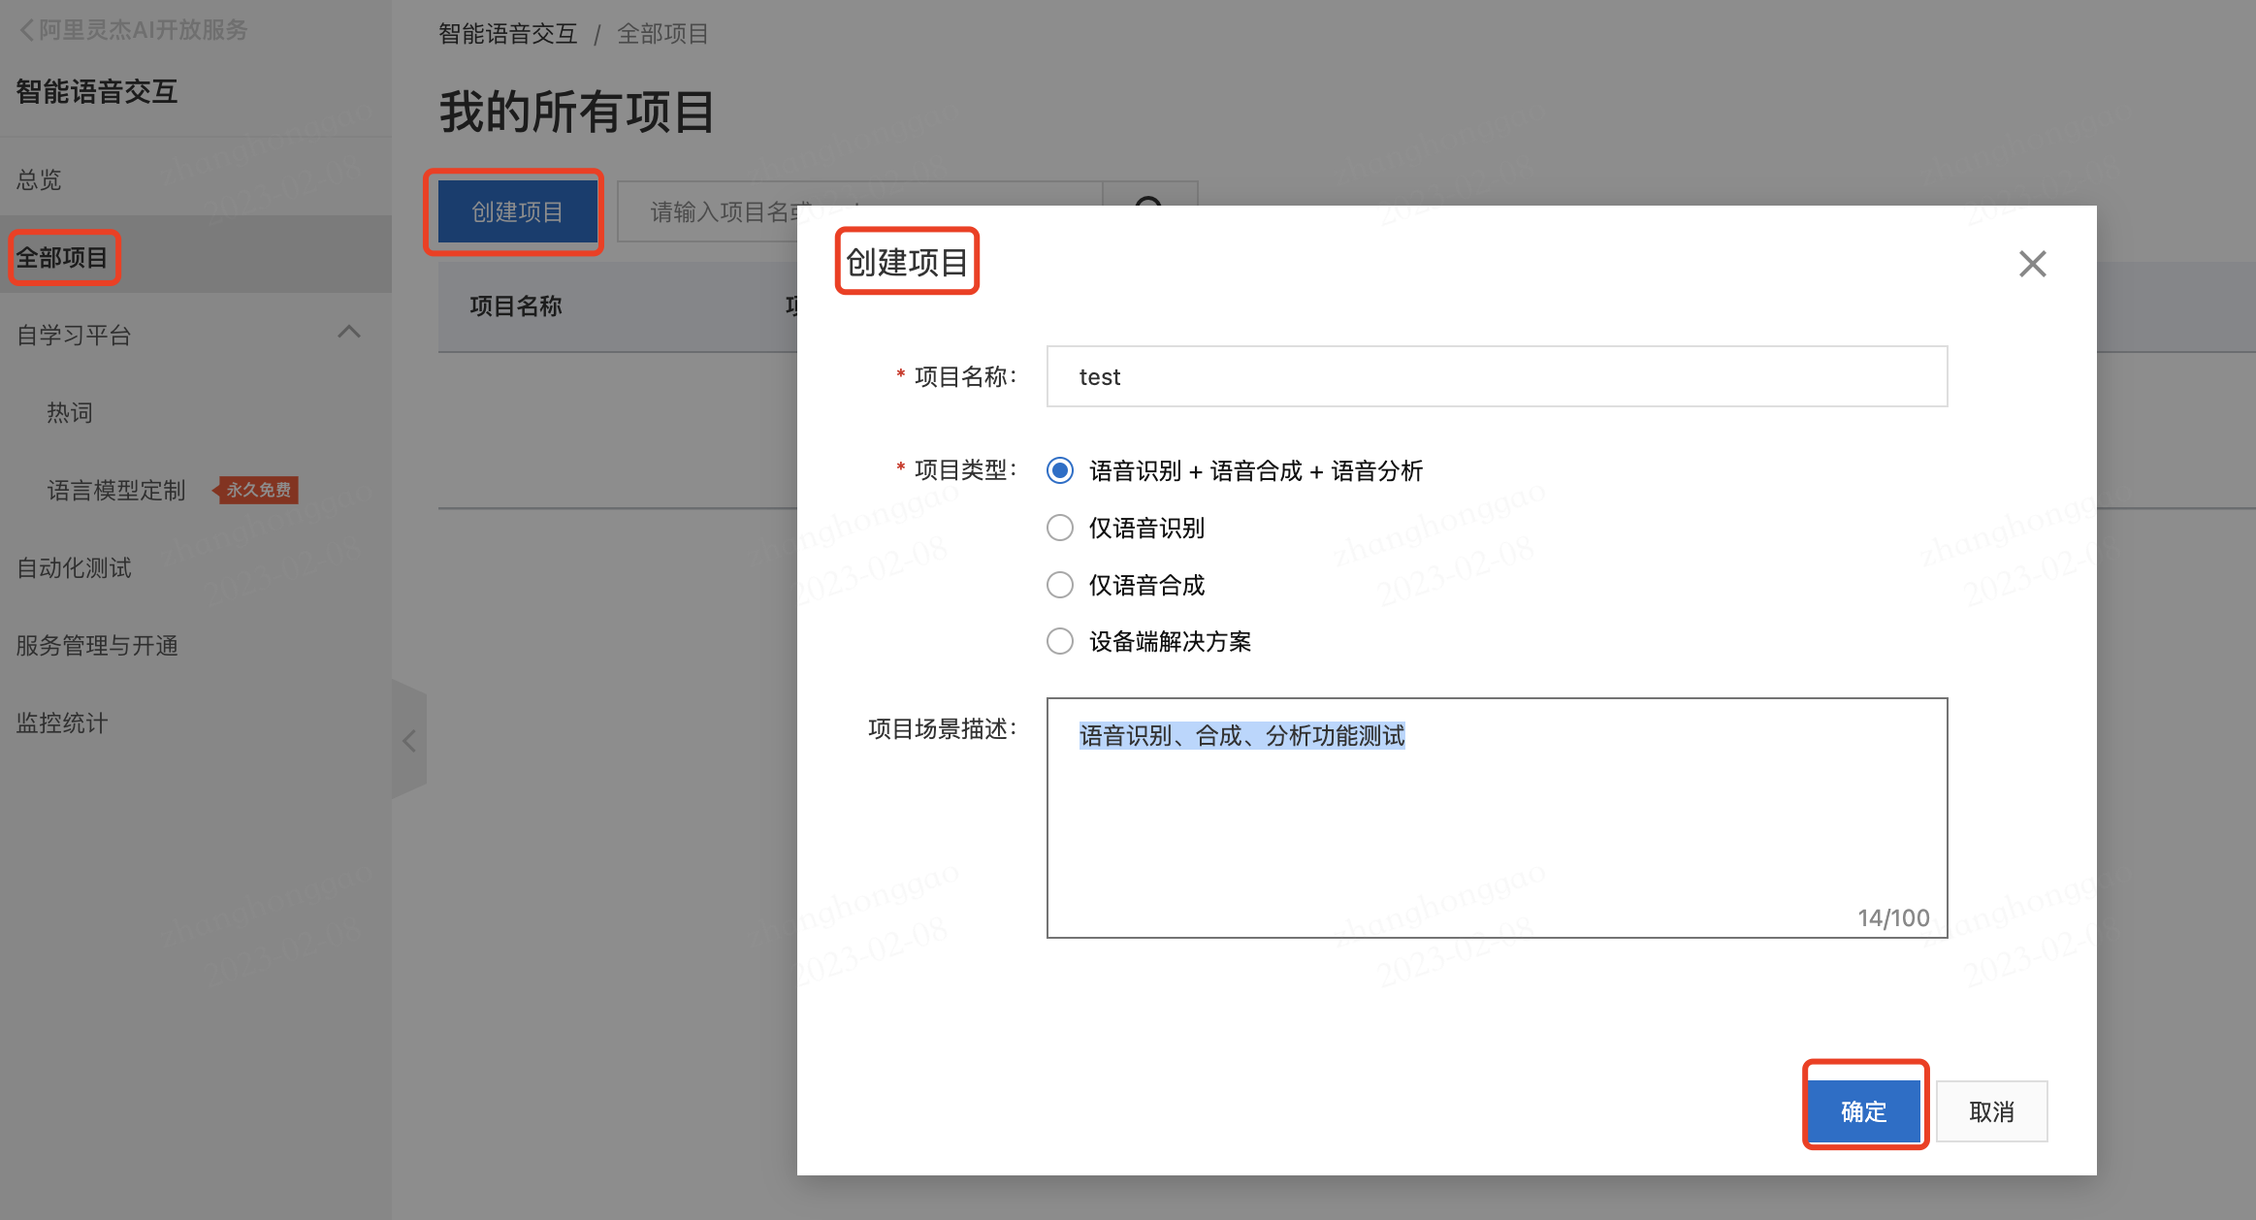Open 总览 in the sidebar
Screen dimensions: 2256x1220
(39, 180)
